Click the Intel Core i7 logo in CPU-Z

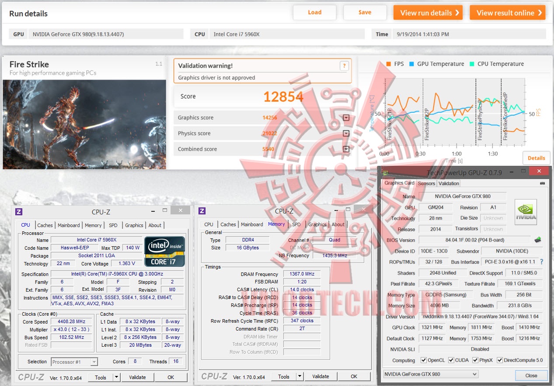tap(165, 251)
